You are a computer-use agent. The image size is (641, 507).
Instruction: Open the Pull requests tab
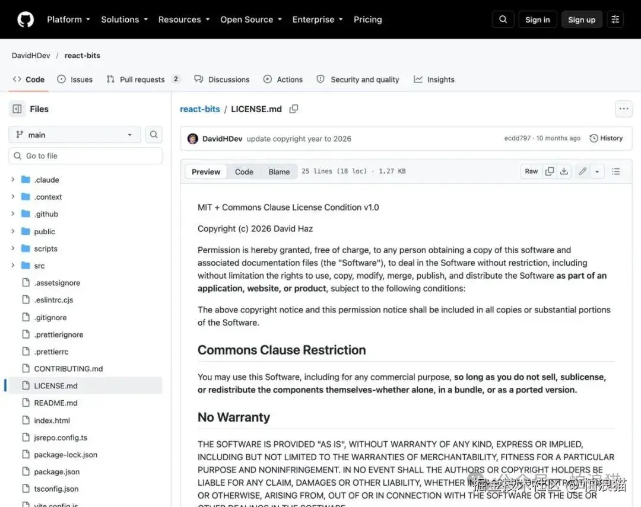pyautogui.click(x=142, y=79)
